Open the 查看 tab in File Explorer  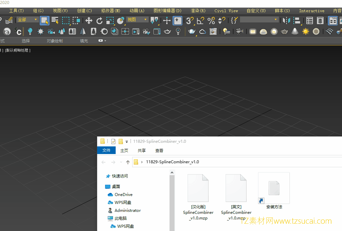click(x=159, y=150)
